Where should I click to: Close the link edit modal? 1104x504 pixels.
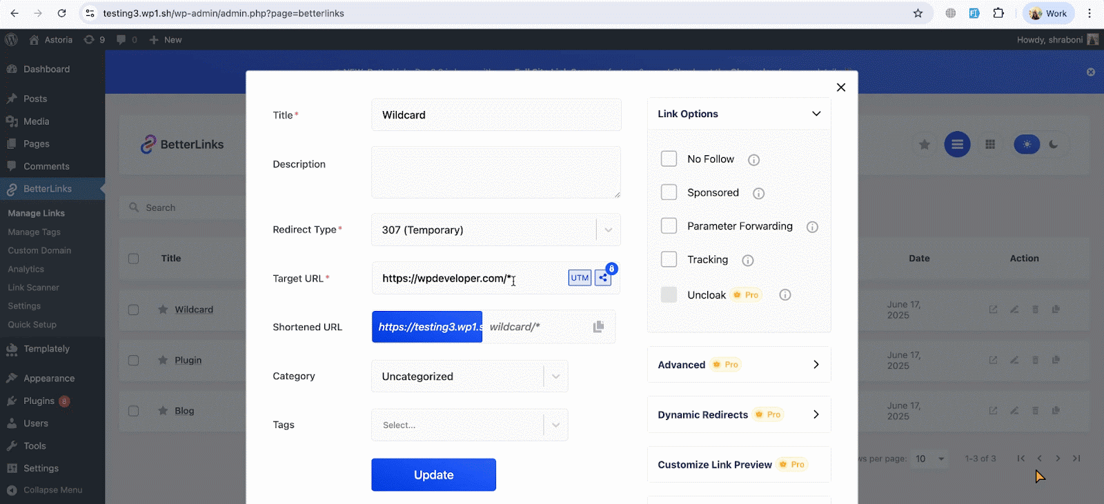tap(840, 87)
